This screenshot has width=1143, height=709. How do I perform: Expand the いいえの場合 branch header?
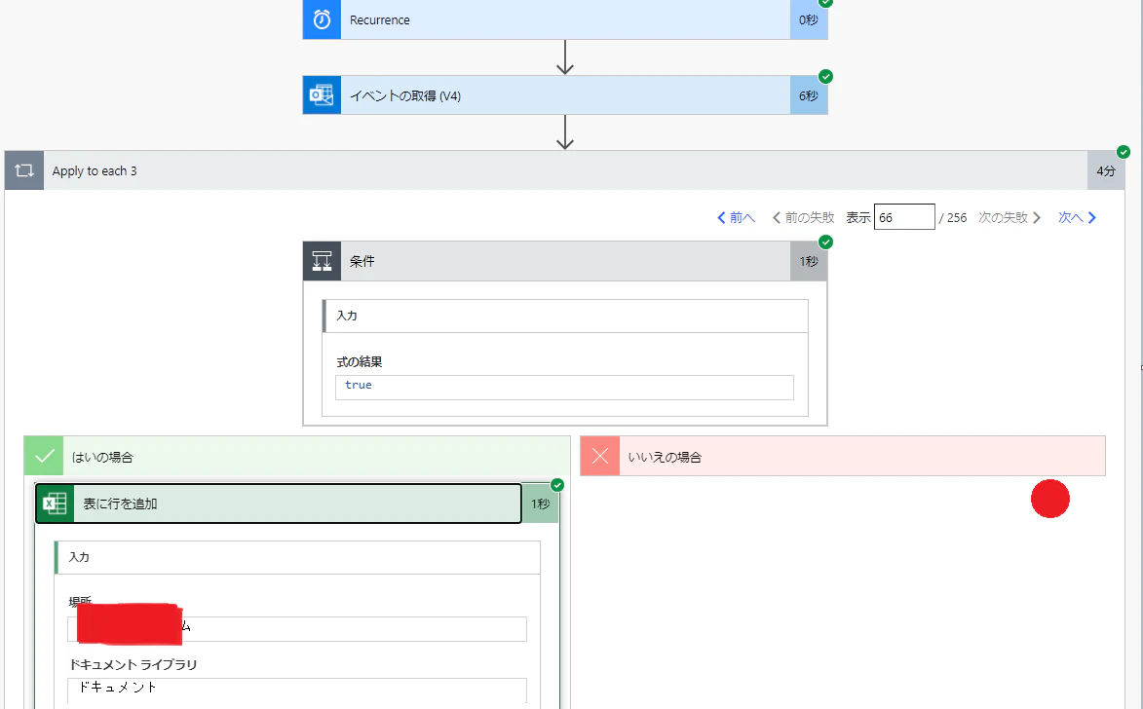(x=843, y=456)
